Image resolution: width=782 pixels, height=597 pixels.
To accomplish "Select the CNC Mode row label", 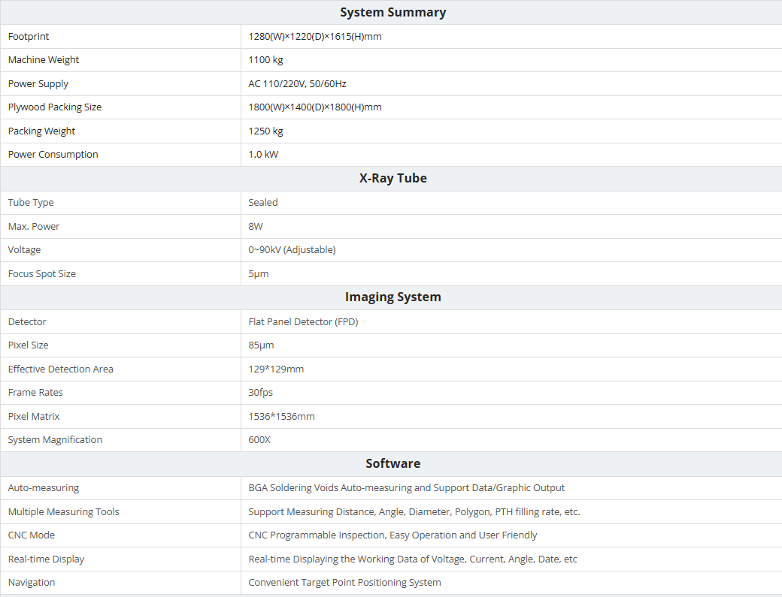I will tap(32, 535).
